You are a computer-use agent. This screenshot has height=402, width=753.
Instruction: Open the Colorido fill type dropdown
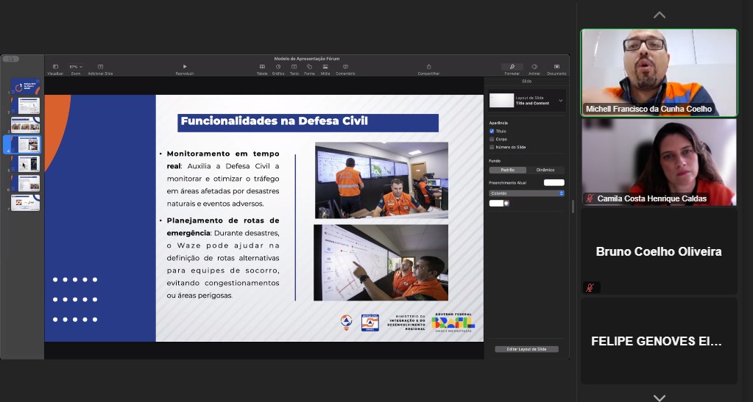[526, 193]
